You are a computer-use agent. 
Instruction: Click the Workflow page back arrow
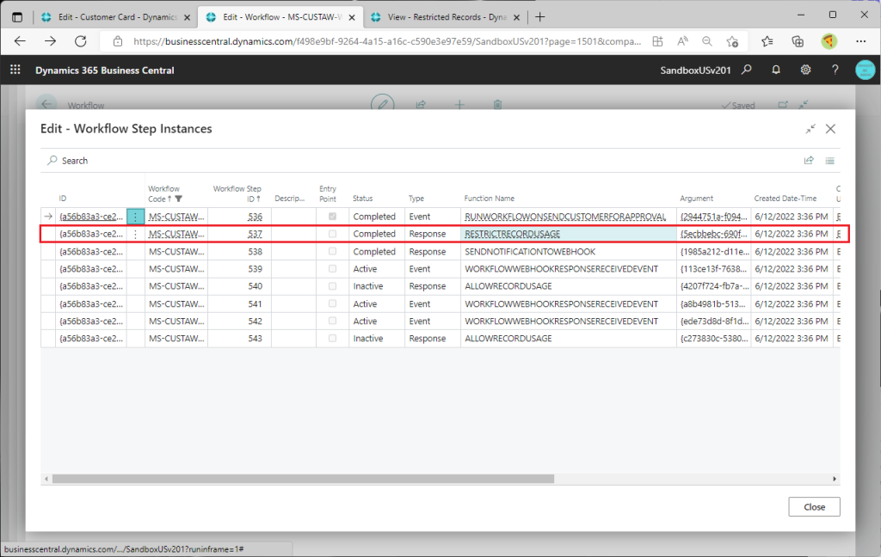pyautogui.click(x=46, y=105)
